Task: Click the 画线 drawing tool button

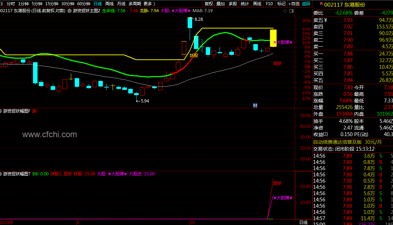Action: tap(257, 4)
